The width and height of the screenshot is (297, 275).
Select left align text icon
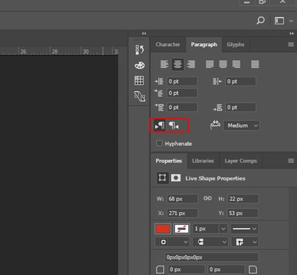(x=164, y=64)
